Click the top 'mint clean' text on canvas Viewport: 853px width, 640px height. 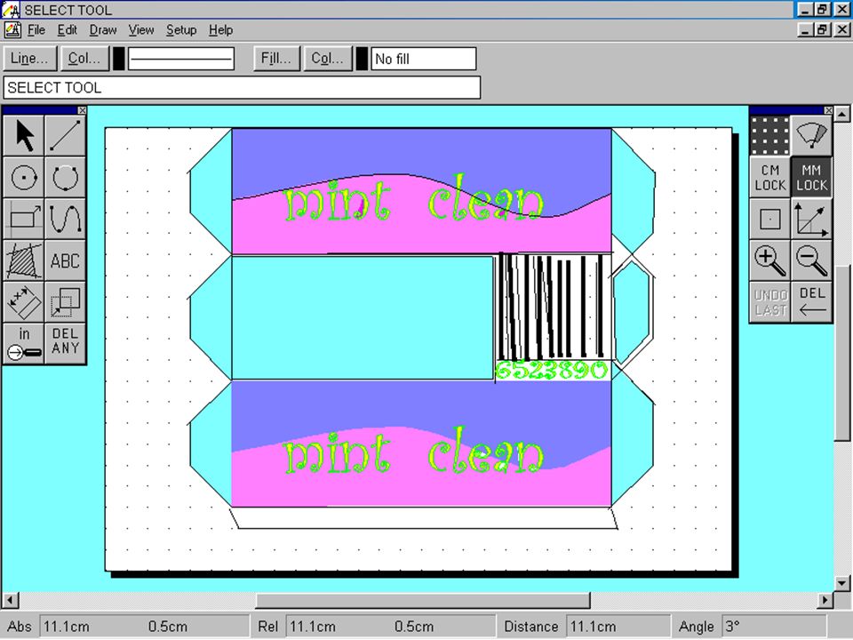413,199
